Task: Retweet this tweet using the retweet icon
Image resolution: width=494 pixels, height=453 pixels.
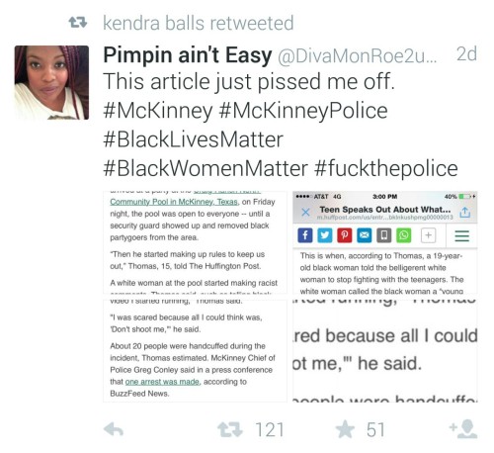Action: (x=230, y=430)
